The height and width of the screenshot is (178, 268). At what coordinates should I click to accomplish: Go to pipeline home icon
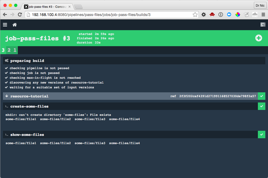click(15, 25)
